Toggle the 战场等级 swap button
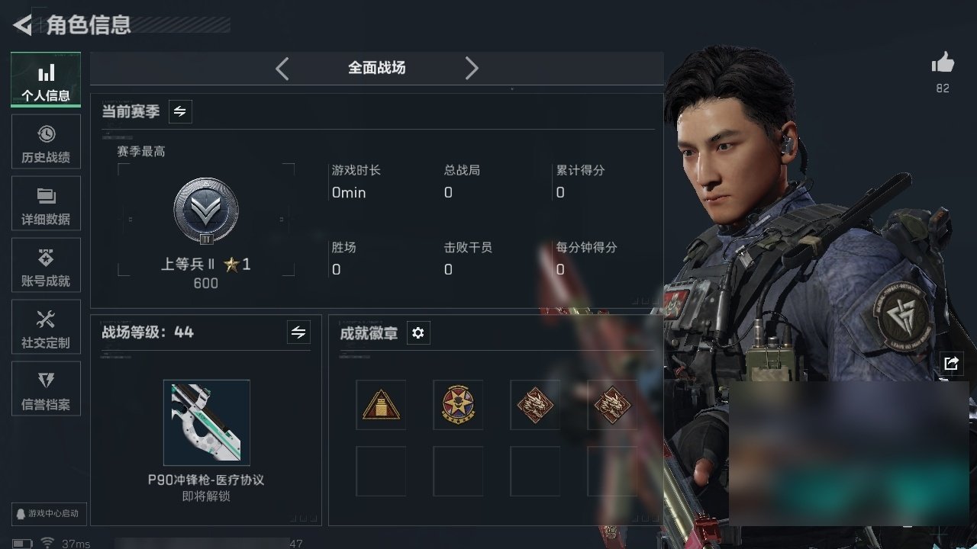This screenshot has height=549, width=977. (298, 332)
